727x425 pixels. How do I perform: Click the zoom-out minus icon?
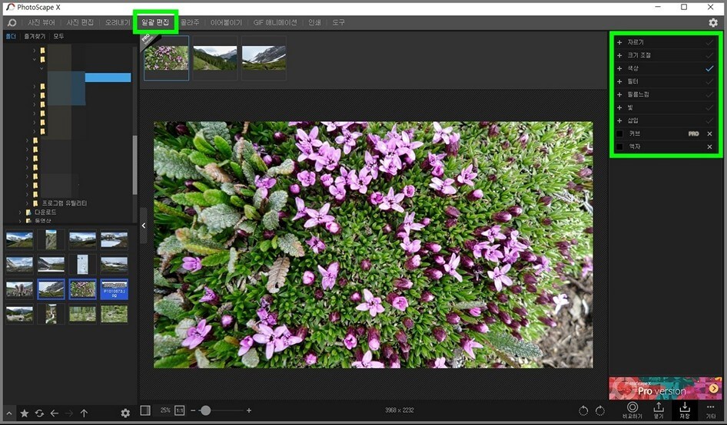[x=193, y=410]
